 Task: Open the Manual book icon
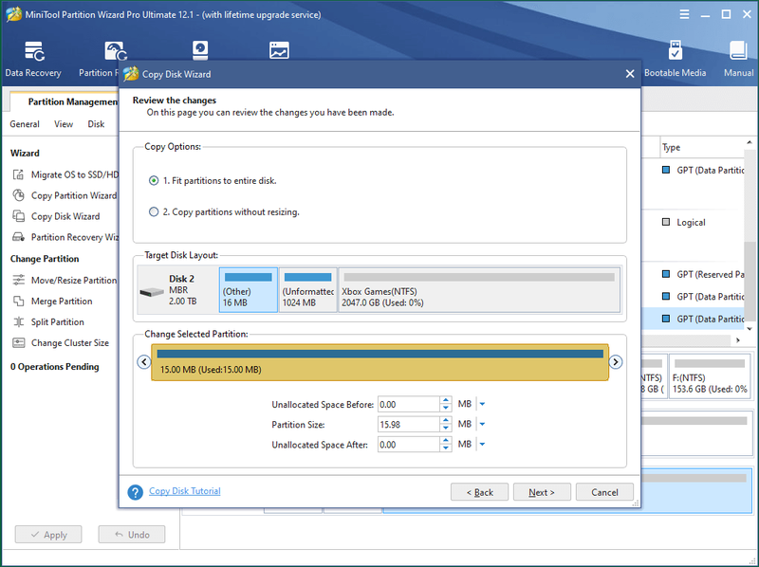(738, 51)
